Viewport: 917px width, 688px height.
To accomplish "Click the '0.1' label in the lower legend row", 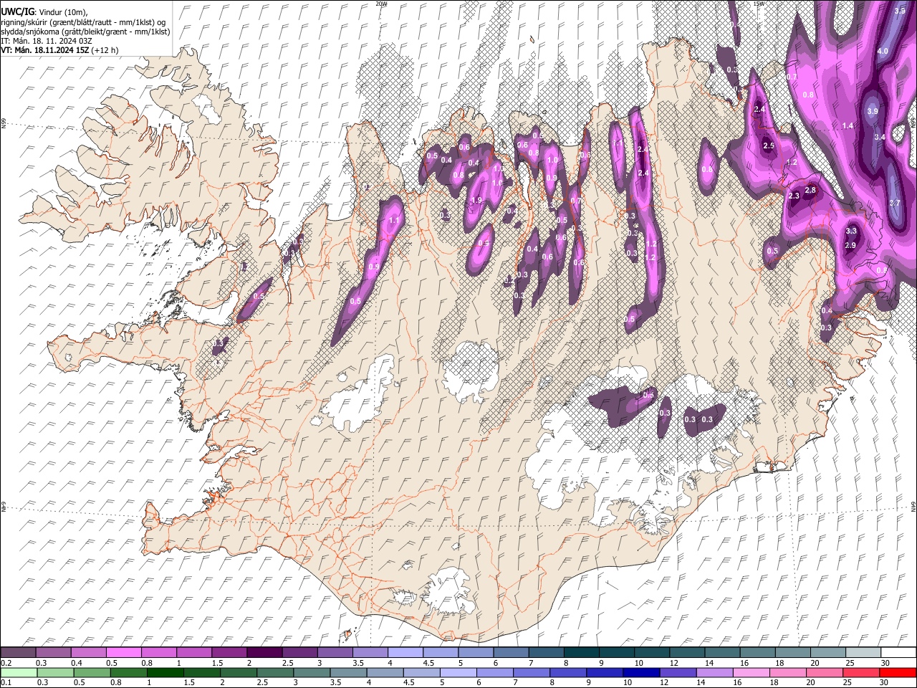I will [x=5, y=682].
